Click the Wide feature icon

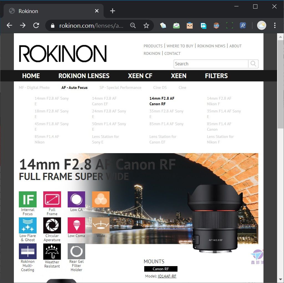(x=101, y=225)
